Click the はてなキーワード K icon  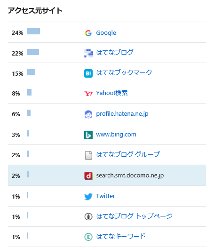coord(88,237)
